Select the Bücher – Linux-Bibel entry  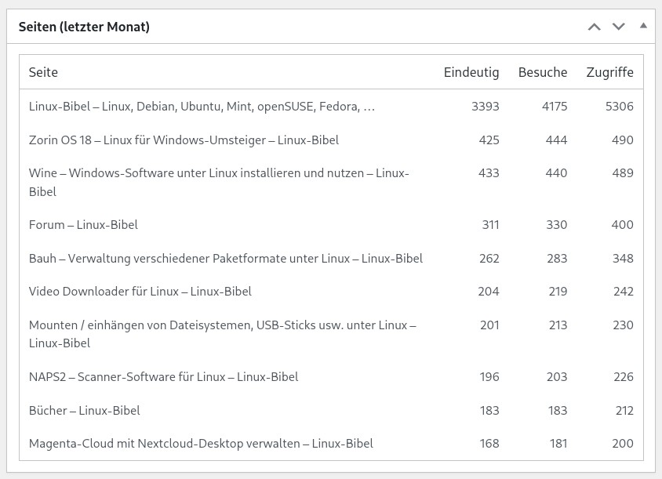tap(84, 410)
